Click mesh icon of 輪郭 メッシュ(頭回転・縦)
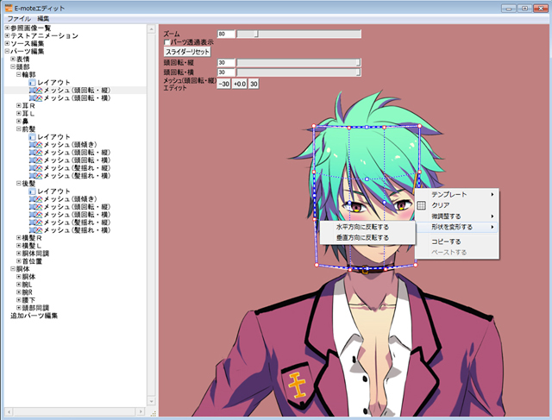The height and width of the screenshot is (420, 552). coord(35,91)
